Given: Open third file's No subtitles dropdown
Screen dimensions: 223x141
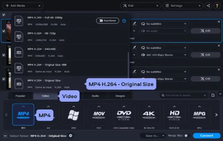Looking at the screenshot, I should click(164, 72).
